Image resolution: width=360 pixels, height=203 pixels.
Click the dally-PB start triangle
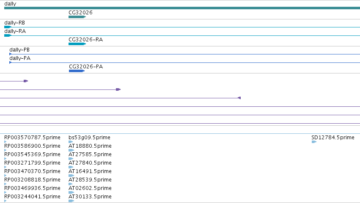(10, 54)
